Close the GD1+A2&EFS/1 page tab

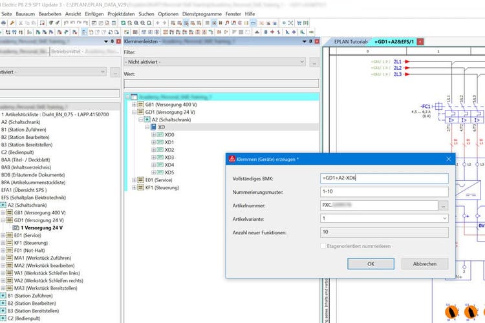pyautogui.click(x=420, y=41)
